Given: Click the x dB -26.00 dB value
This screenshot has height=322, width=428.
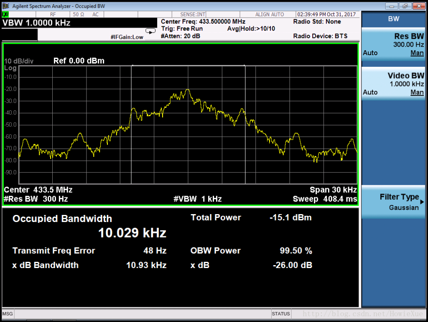Looking at the screenshot, I should [293, 265].
